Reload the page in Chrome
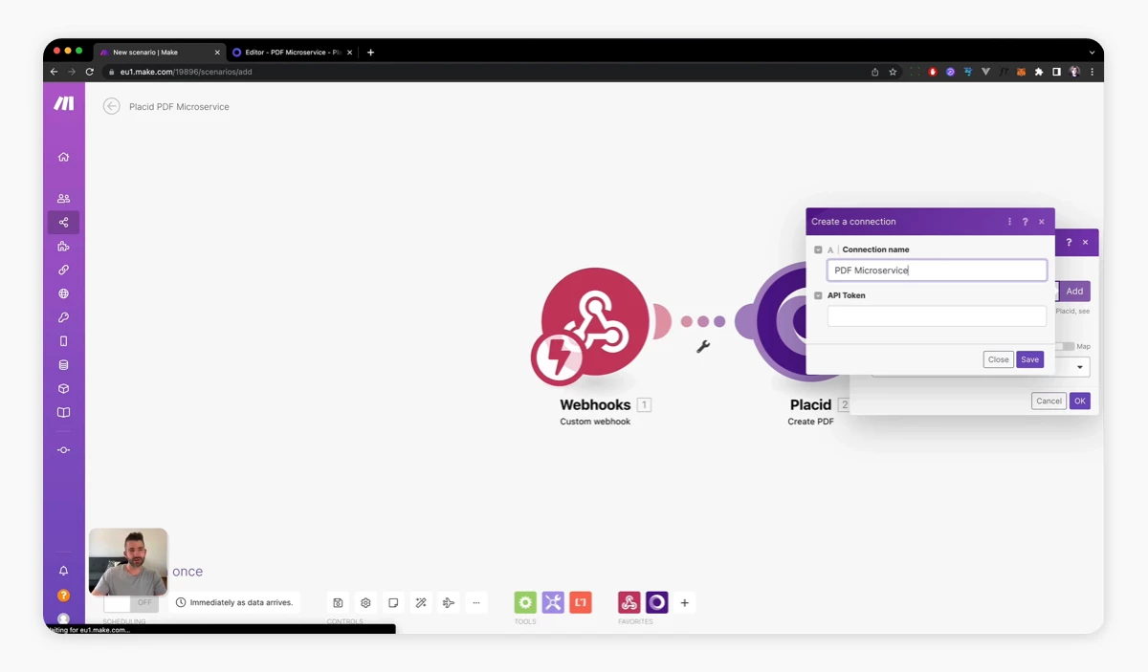1148x672 pixels. pos(89,72)
